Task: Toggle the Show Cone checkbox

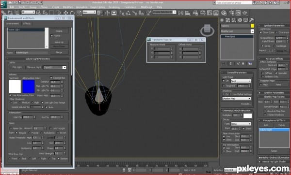Action: pyautogui.click(x=261, y=32)
